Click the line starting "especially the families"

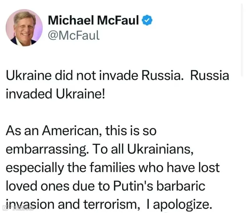[113, 168]
